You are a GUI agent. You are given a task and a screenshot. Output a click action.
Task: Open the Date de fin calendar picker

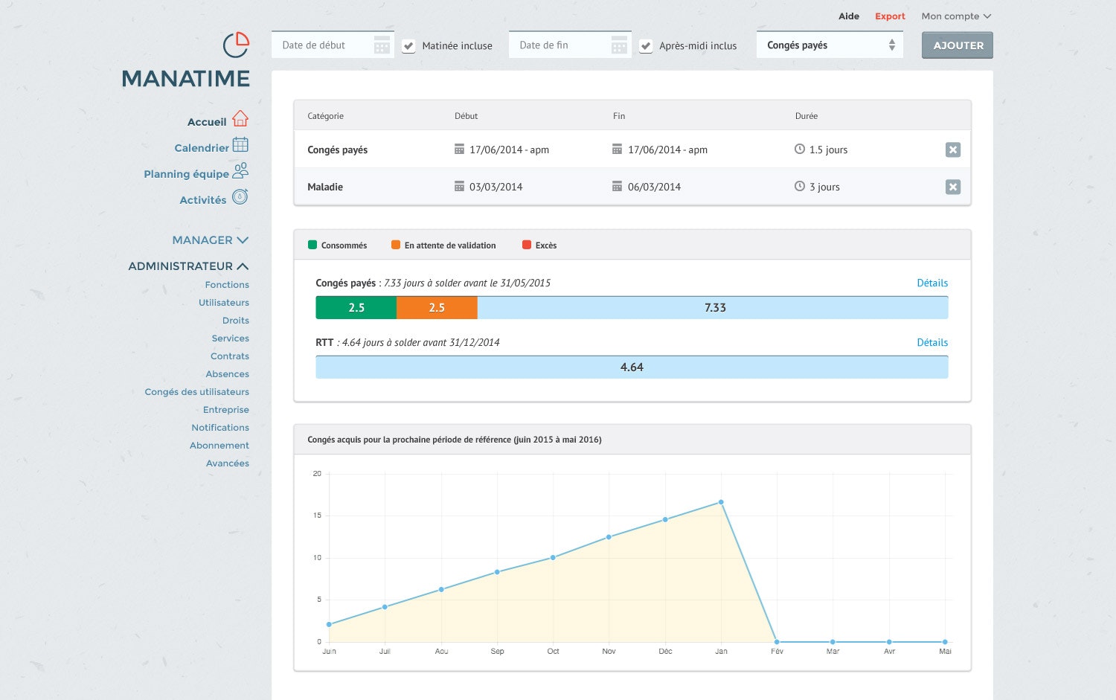tap(619, 45)
